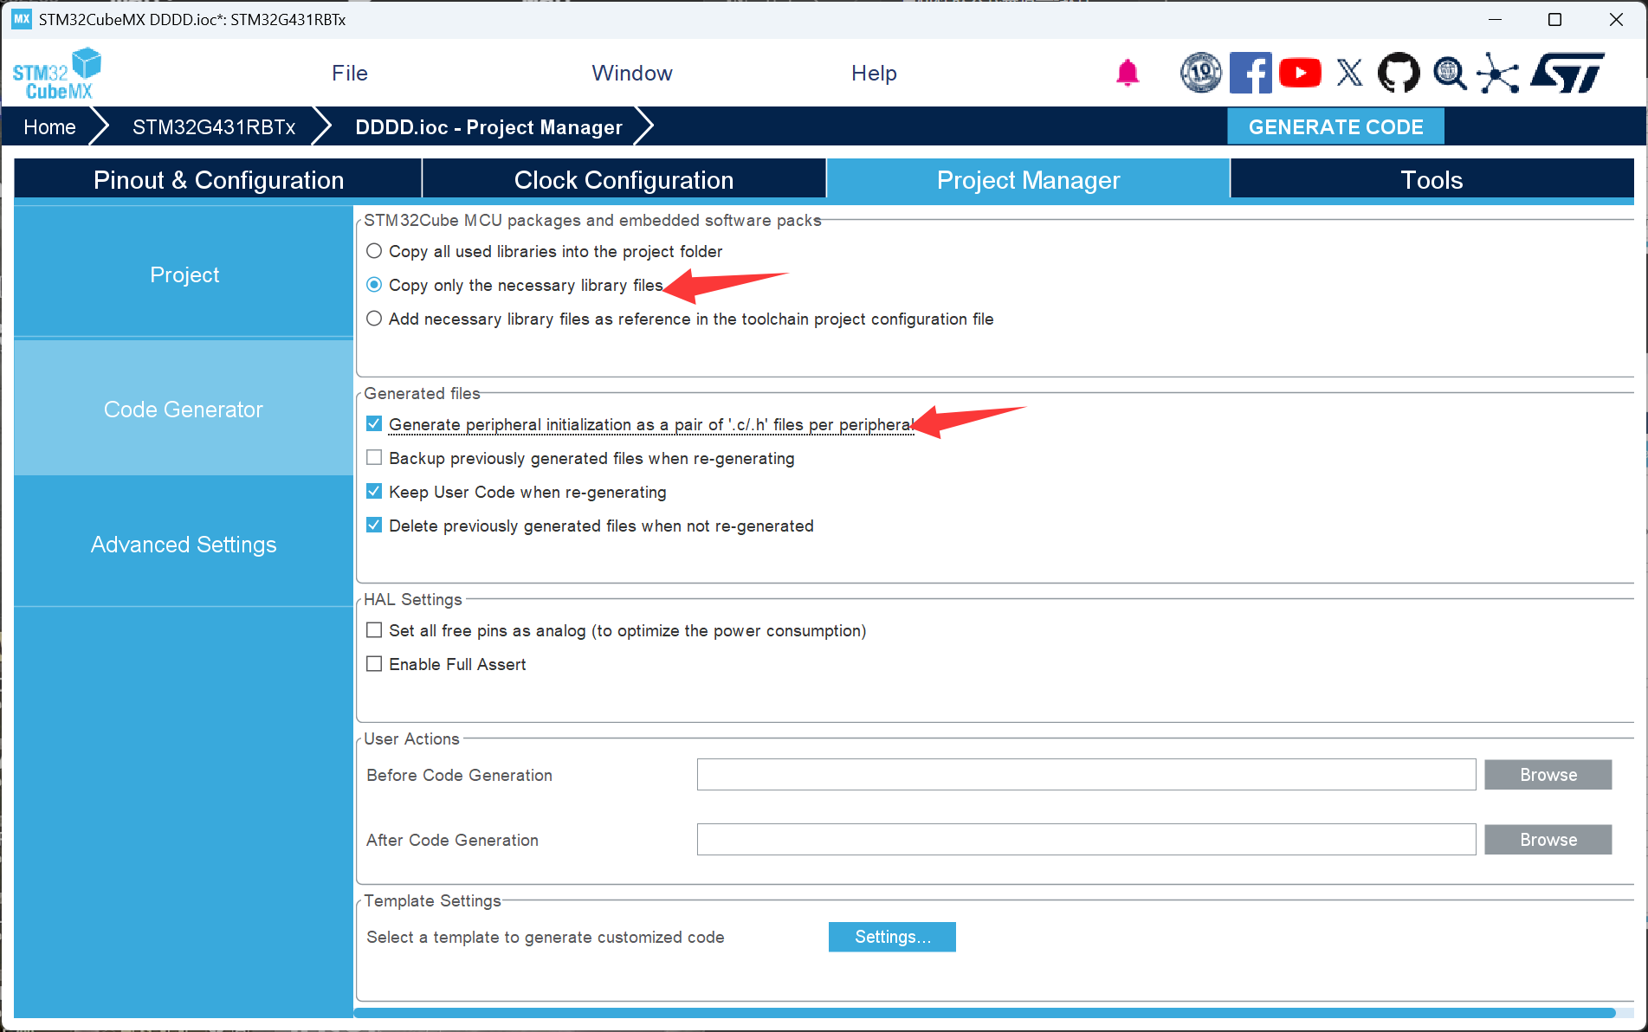Switch to Clock Configuration tab

pos(624,179)
